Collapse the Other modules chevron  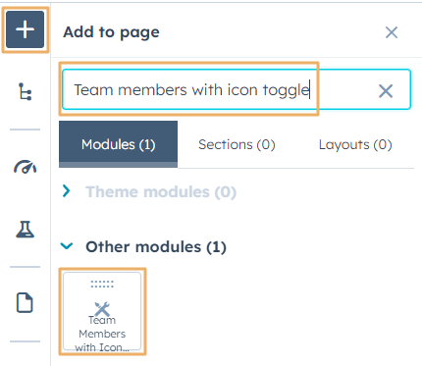(x=67, y=245)
